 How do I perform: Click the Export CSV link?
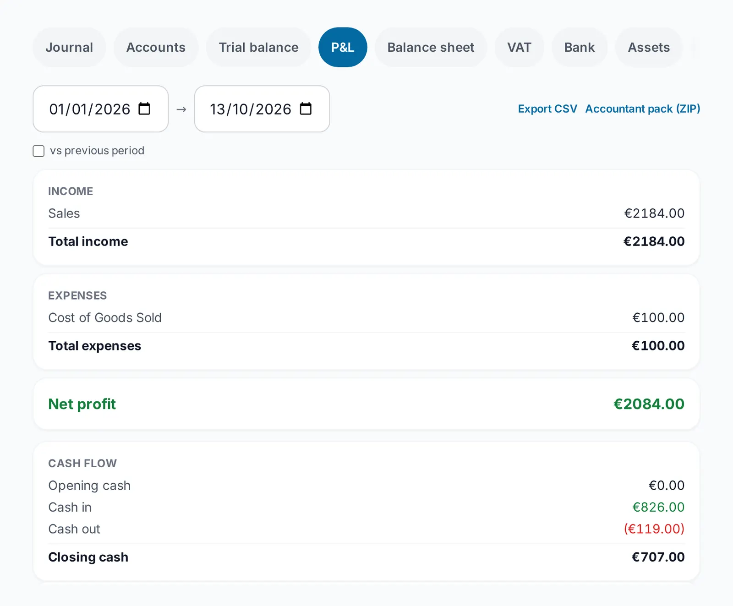click(547, 109)
